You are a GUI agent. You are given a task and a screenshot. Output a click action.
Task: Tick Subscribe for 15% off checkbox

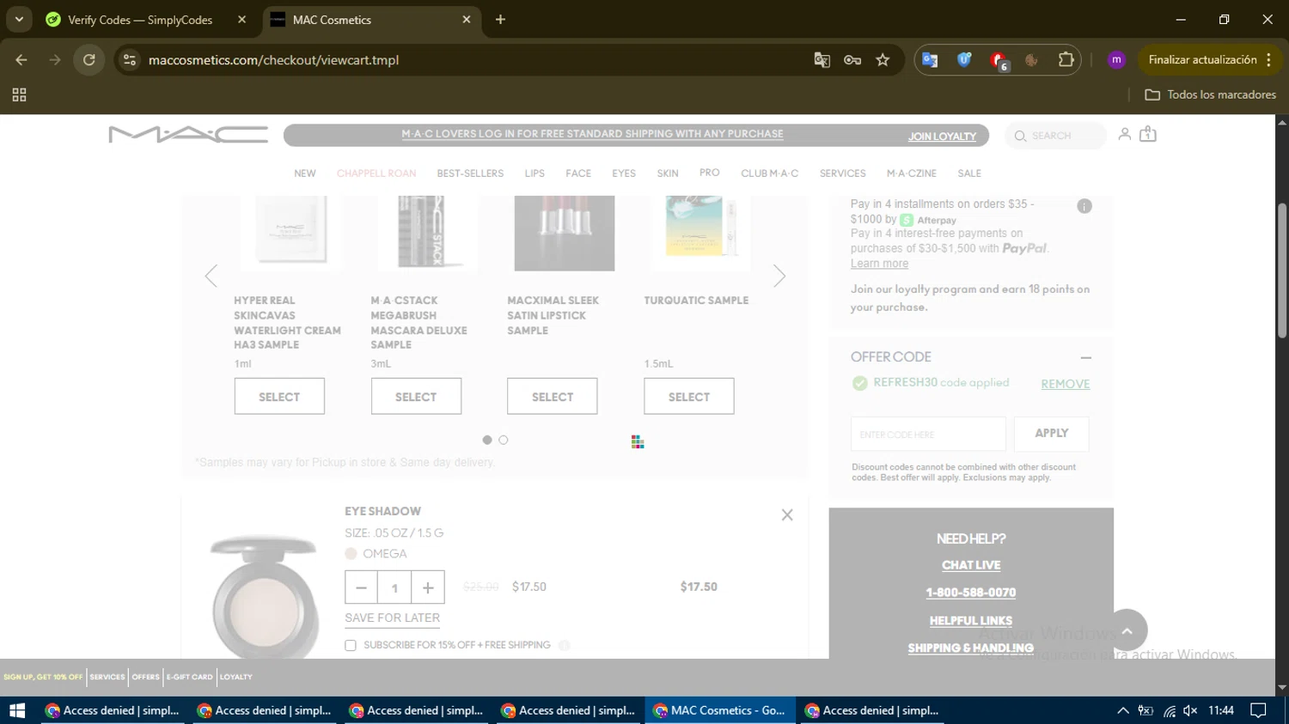coord(351,646)
